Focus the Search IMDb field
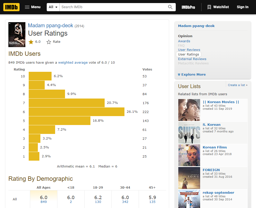 point(113,7)
